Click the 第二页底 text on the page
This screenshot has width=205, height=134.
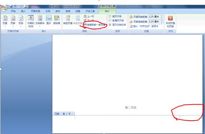(x=131, y=108)
